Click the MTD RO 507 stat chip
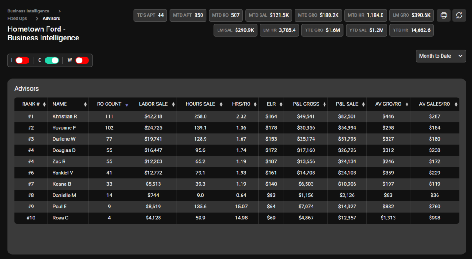This screenshot has height=259, width=472. [x=226, y=15]
